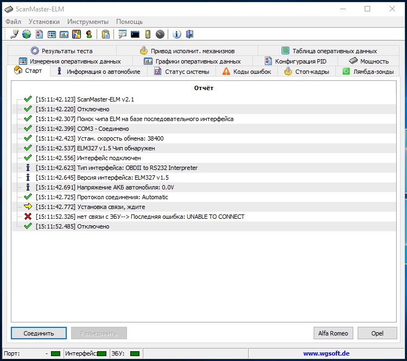407x361 pixels.
Task: Open the checklist document toolbar icon
Action: pos(39,34)
